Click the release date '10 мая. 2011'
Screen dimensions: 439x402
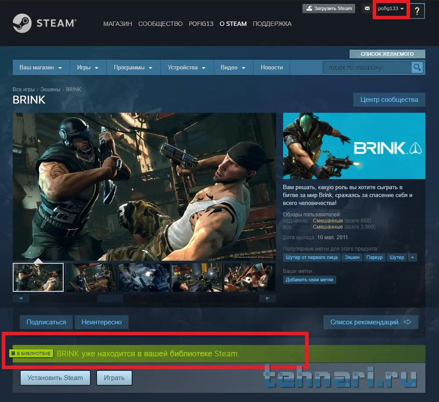332,237
